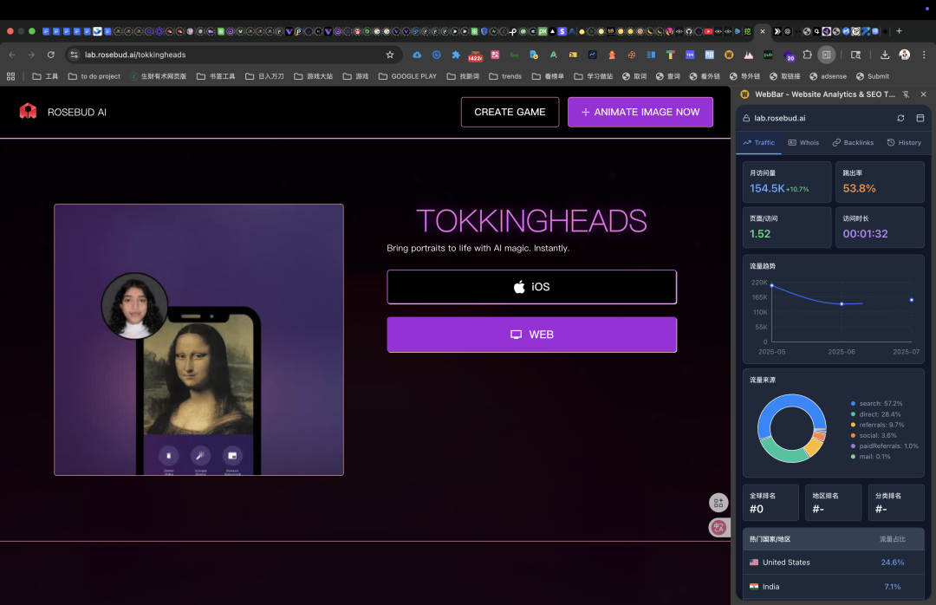Open the '看榜单' bookmark folder
Image resolution: width=936 pixels, height=605 pixels.
(548, 76)
